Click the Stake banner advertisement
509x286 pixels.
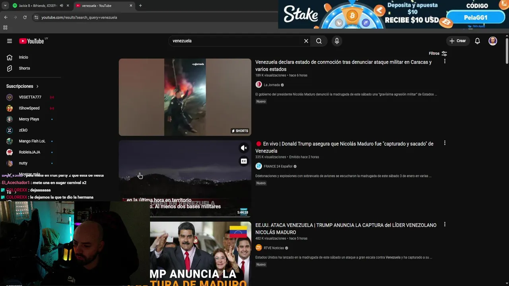pyautogui.click(x=393, y=14)
